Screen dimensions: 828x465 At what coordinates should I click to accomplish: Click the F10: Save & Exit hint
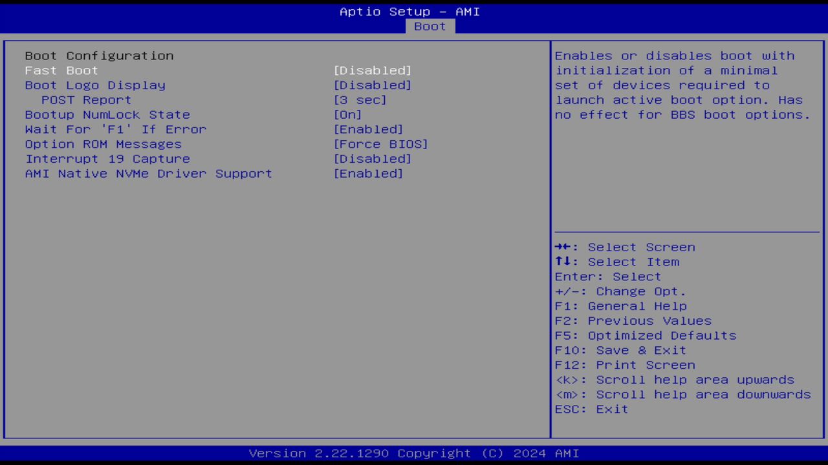(x=620, y=351)
